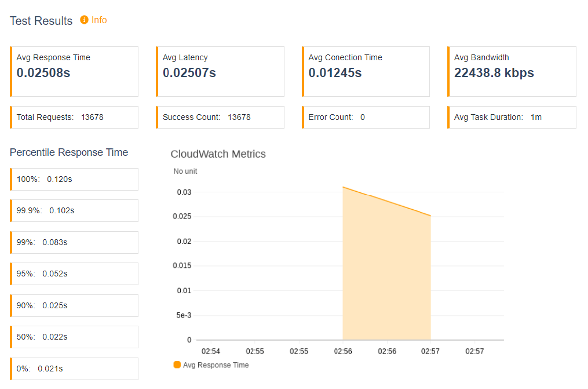This screenshot has height=389, width=588.
Task: Click the Percentile Response Time heading
Action: point(69,152)
